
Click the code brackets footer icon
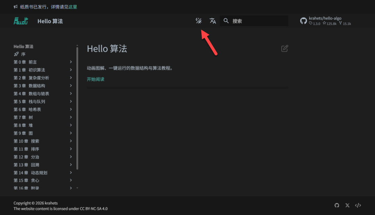(x=358, y=205)
